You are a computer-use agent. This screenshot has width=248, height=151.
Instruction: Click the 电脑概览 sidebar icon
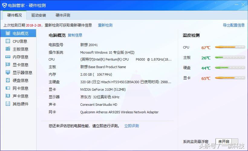tap(8, 33)
